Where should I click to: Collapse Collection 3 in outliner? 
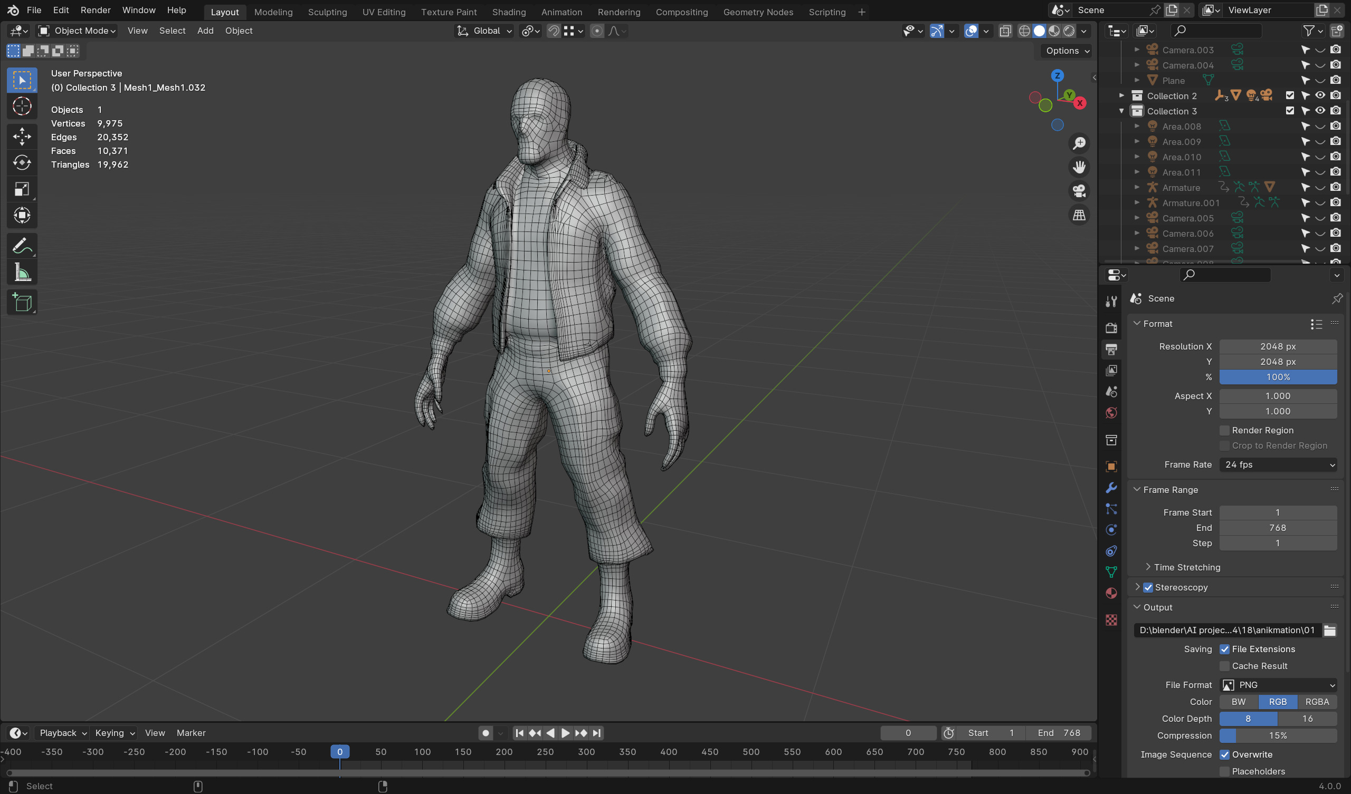1121,111
